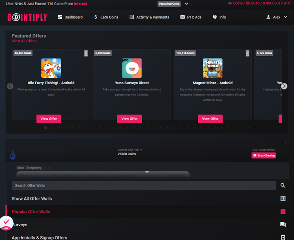
Task: Click the Cointiply logo
Action: click(x=27, y=17)
